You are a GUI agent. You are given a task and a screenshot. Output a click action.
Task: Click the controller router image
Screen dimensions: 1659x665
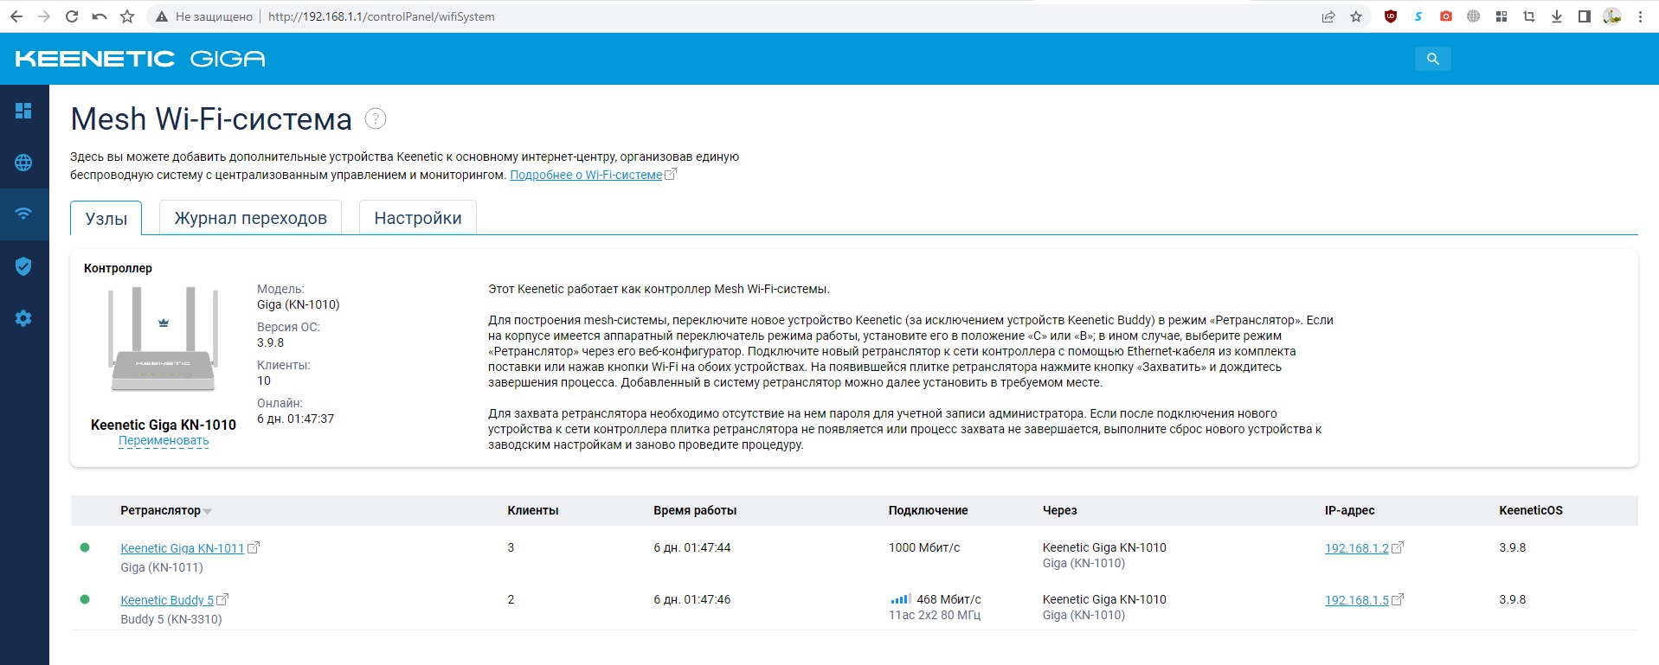click(x=163, y=340)
